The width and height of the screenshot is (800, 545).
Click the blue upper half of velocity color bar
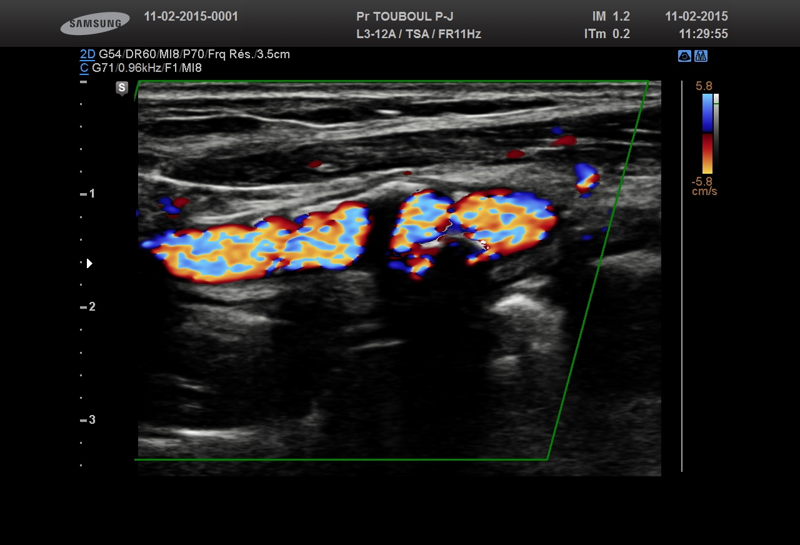pos(707,112)
